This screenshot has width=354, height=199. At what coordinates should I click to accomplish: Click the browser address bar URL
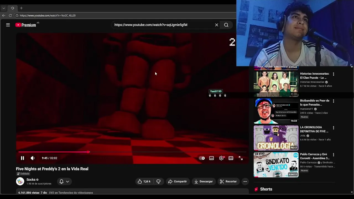48,15
